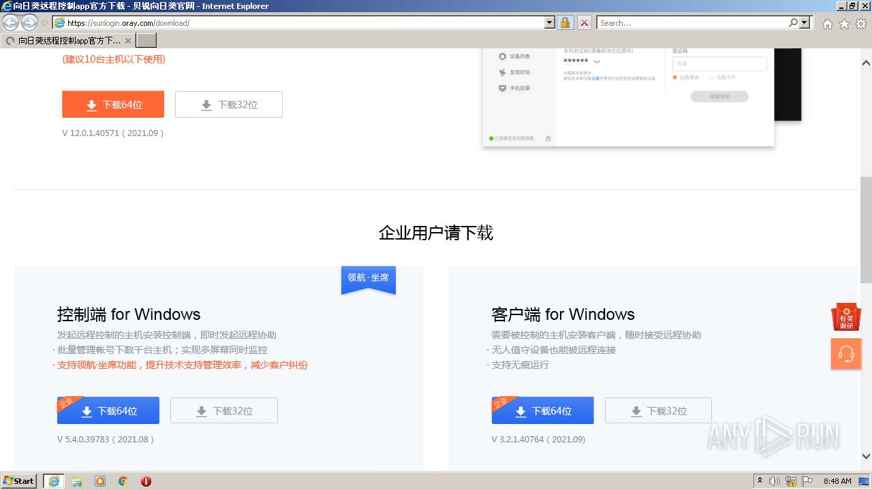Image resolution: width=872 pixels, height=490 pixels.
Task: Click Internet Explorer taskbar icon
Action: (x=54, y=481)
